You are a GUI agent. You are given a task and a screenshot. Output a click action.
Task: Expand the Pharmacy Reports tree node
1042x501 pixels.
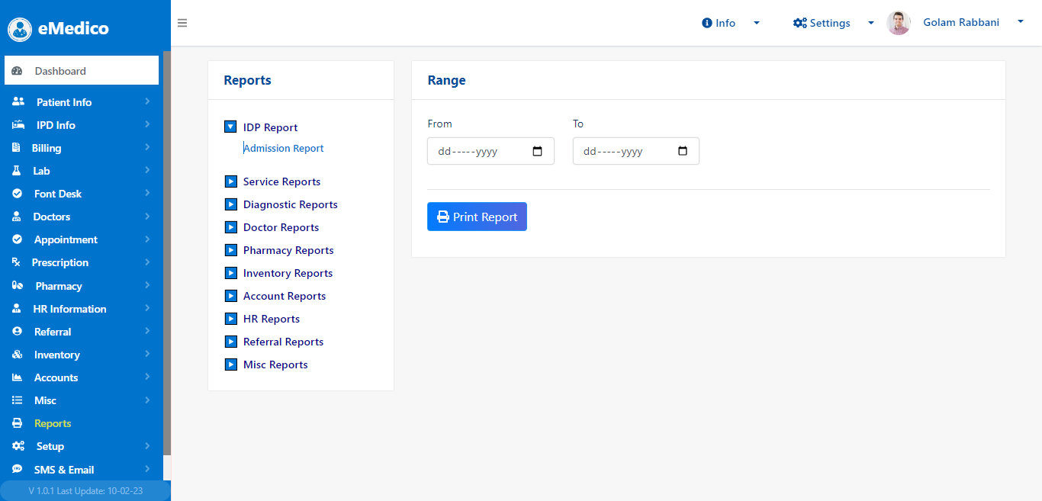[x=230, y=250]
